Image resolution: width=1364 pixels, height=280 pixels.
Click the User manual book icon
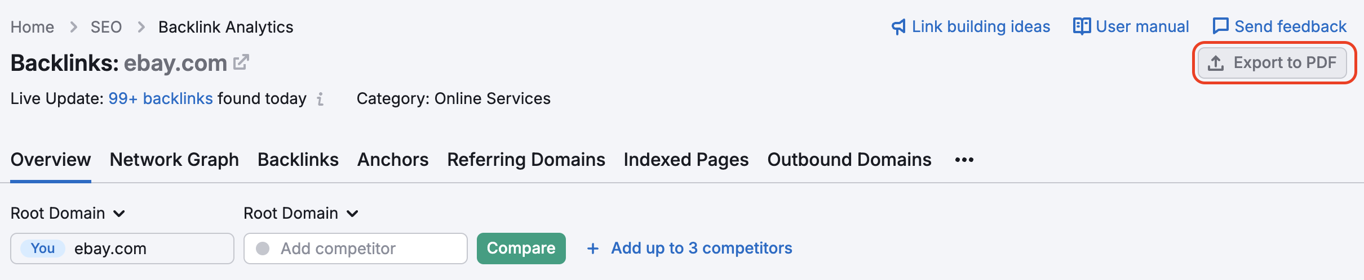pos(1082,26)
